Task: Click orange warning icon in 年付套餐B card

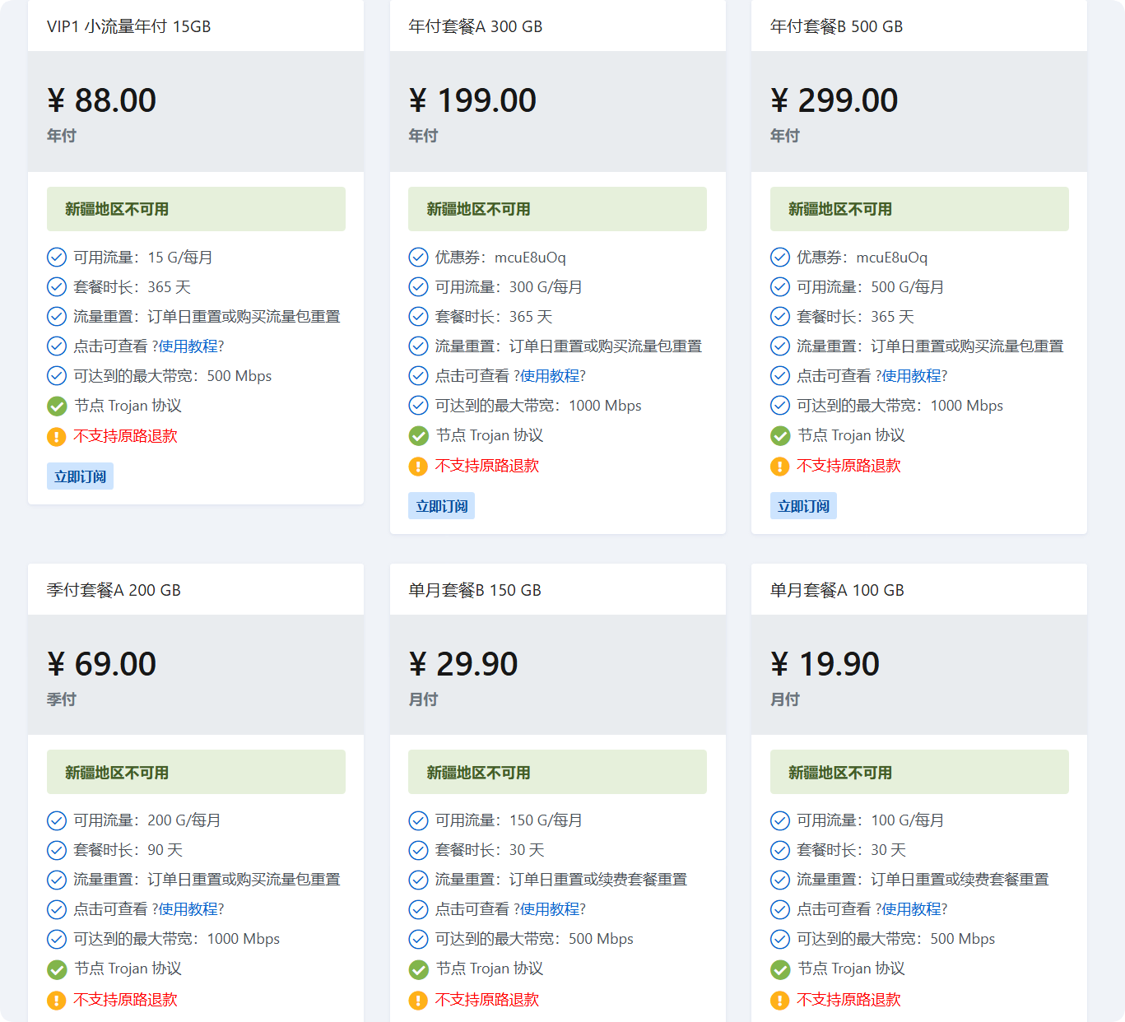Action: point(780,467)
